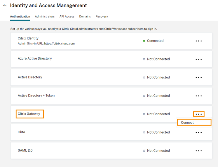Open the Azure Active Directory ellipsis menu
The height and width of the screenshot is (167, 218).
click(x=199, y=59)
